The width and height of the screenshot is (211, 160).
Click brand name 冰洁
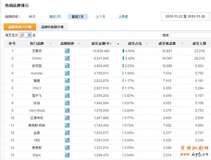point(37,103)
